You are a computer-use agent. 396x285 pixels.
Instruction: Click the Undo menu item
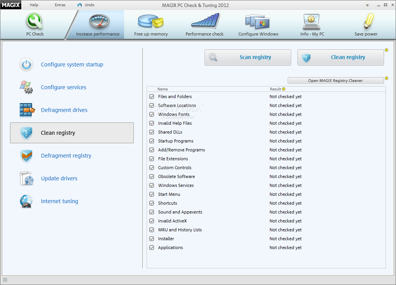pos(89,5)
